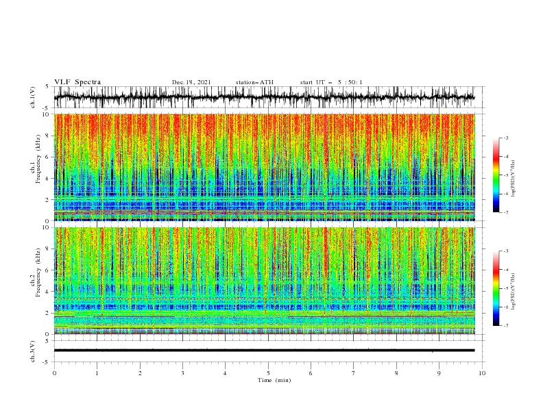Select the "log(PSD)(V²/Hz)" label beside ch.1 color bar
The image size is (543, 419).
coord(513,177)
